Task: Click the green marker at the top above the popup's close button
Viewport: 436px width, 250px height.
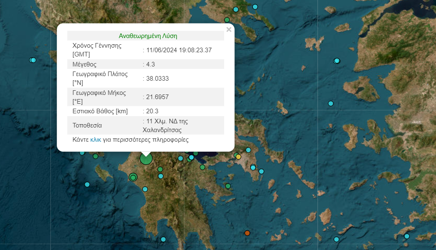Action: pos(227,20)
